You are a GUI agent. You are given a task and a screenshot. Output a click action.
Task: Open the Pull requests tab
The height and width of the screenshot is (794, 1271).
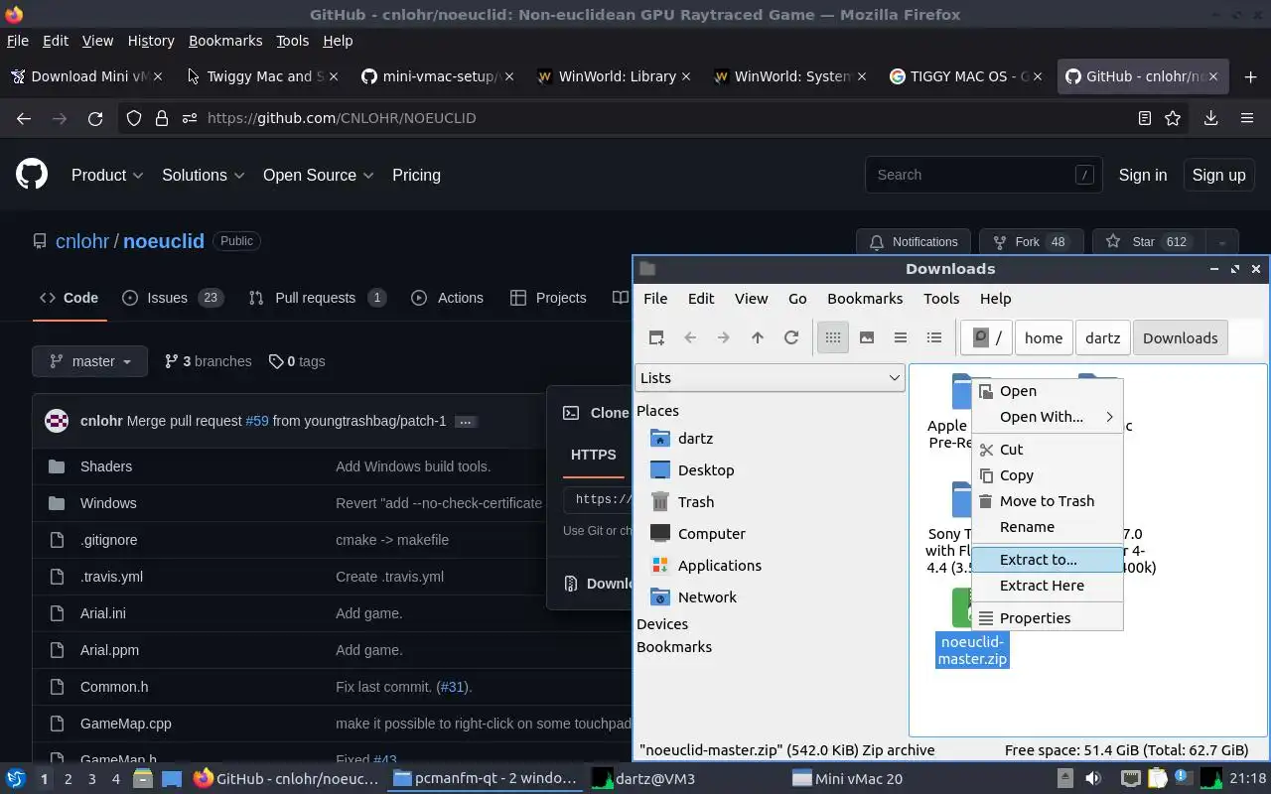point(317,298)
